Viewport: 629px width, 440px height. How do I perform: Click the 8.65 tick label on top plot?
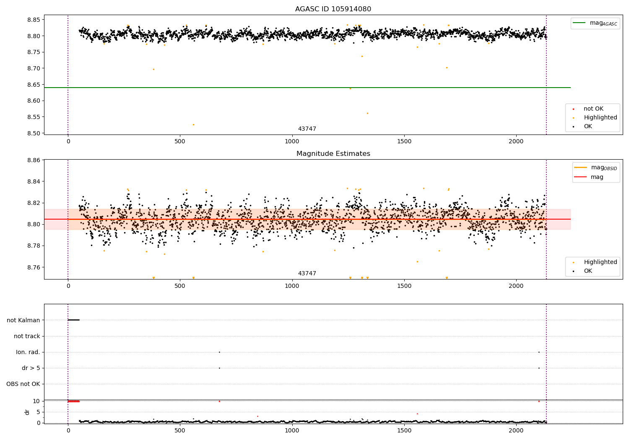[34, 85]
